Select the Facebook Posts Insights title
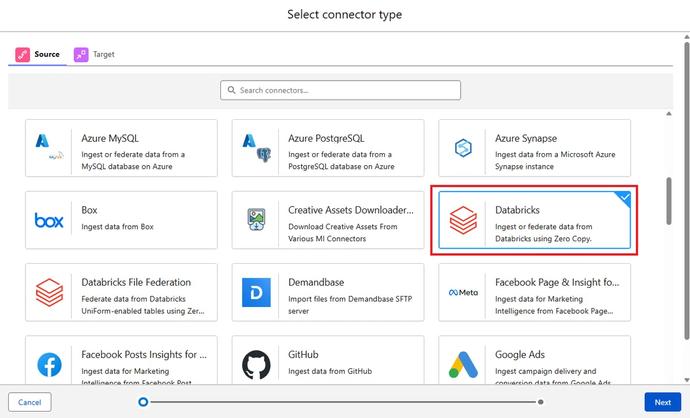This screenshot has width=690, height=418. (x=144, y=355)
